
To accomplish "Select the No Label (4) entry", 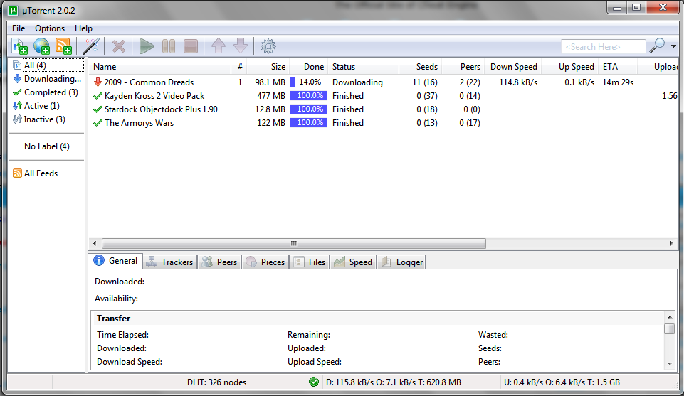I will click(x=47, y=146).
